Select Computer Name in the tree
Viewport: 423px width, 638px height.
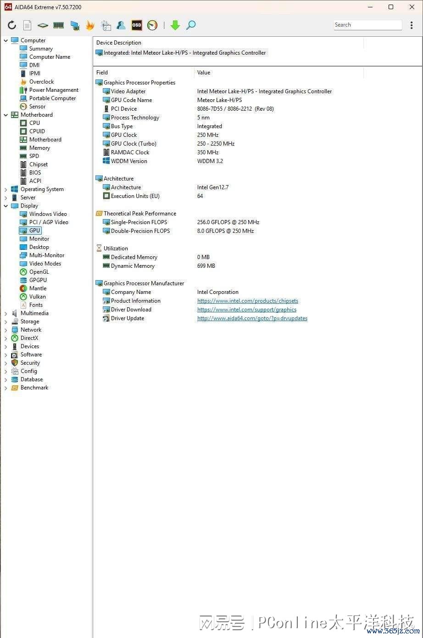[50, 57]
